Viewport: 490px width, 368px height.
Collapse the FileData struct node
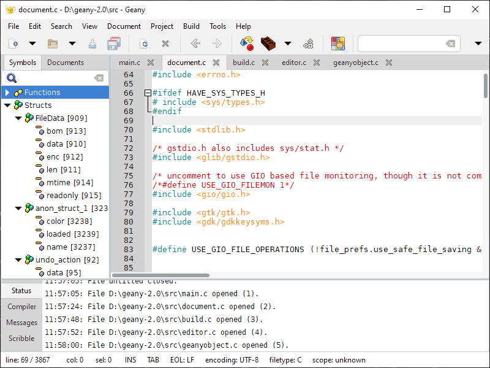pyautogui.click(x=18, y=118)
